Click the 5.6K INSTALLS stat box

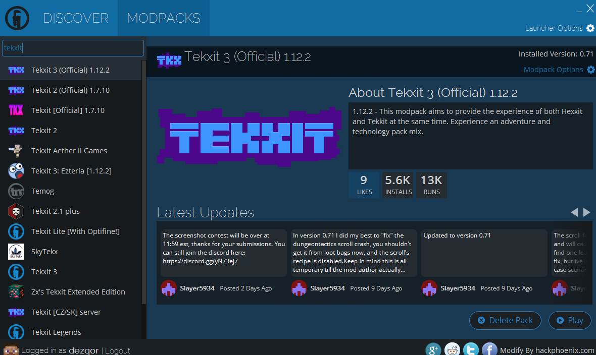(398, 185)
